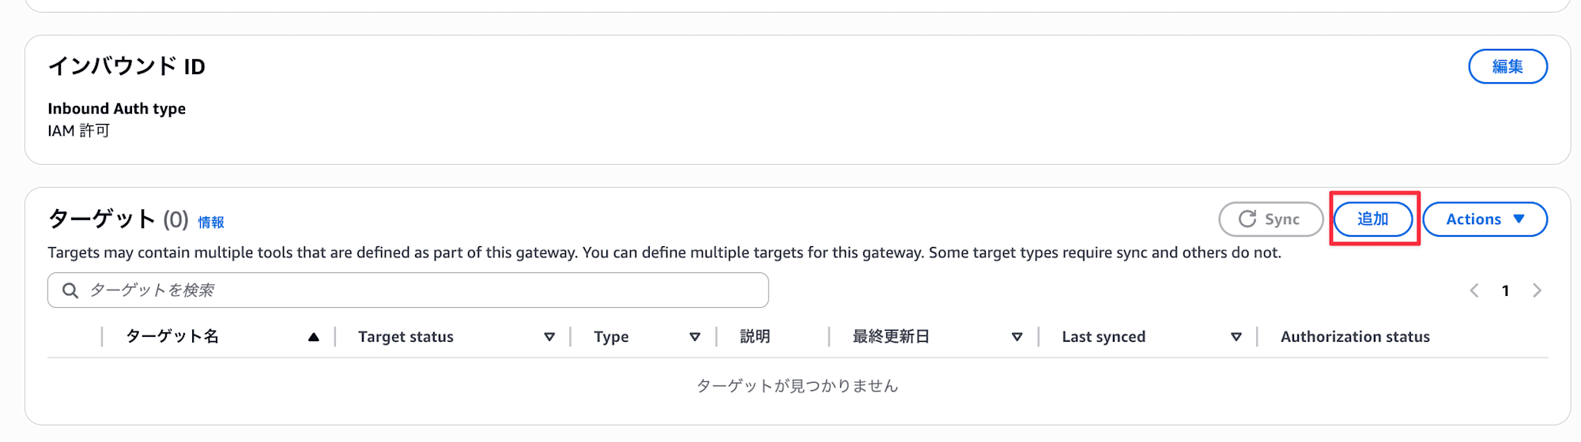Screen dimensions: 1581x442
Task: Open the Actions dropdown menu
Action: (1484, 219)
